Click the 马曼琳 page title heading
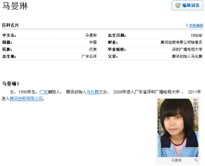The width and height of the screenshot is (205, 166). click(15, 6)
